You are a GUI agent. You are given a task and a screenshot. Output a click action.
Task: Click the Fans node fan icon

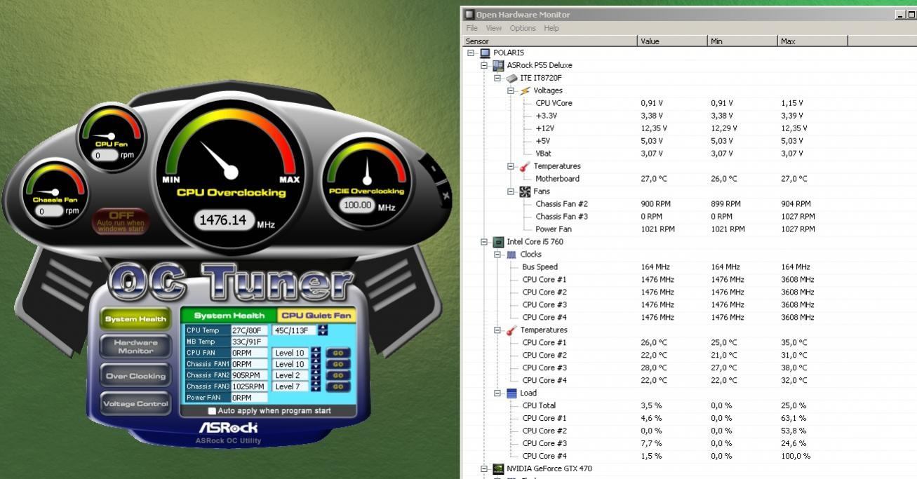(x=525, y=191)
